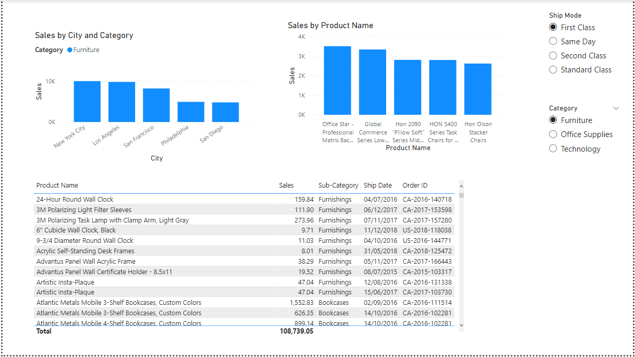This screenshot has height=357, width=635.
Task: Choose Office Supplies category
Action: tap(553, 134)
